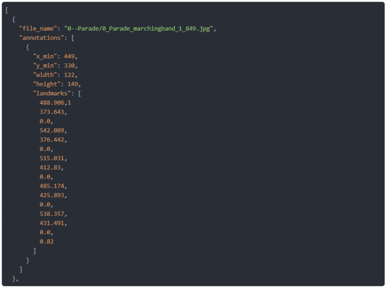Click the landmark value 515.031
Screen dimensions: 387x288
[x=53, y=158]
